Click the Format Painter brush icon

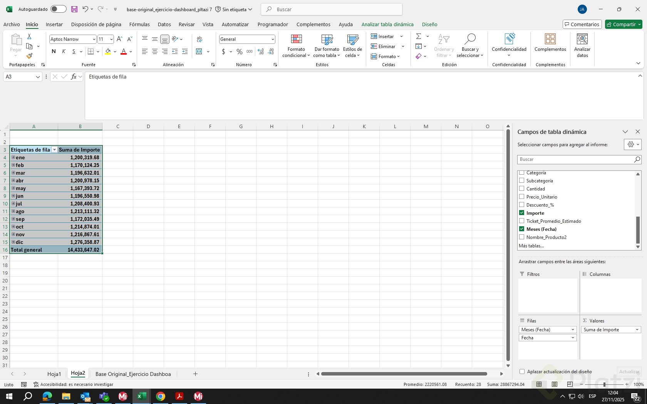(x=29, y=56)
